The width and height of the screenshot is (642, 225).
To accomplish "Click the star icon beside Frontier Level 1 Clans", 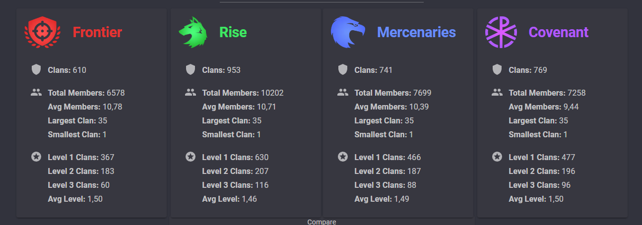I will (x=36, y=157).
